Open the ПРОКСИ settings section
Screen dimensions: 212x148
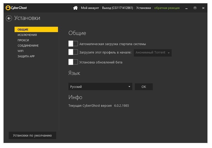click(23, 40)
